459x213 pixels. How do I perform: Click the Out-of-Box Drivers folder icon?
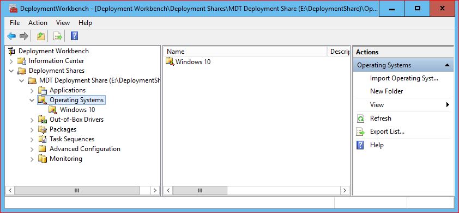[43, 120]
